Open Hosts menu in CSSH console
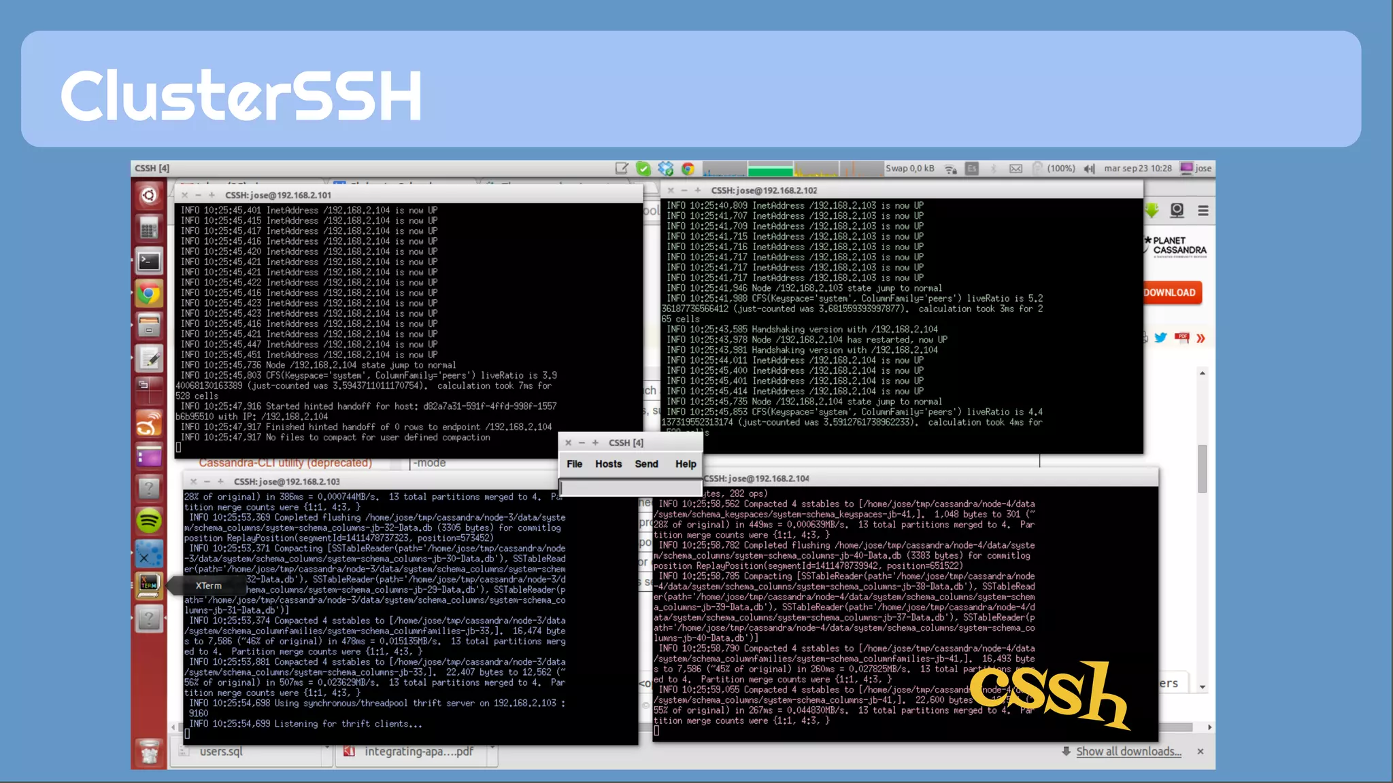The height and width of the screenshot is (783, 1393). point(608,464)
